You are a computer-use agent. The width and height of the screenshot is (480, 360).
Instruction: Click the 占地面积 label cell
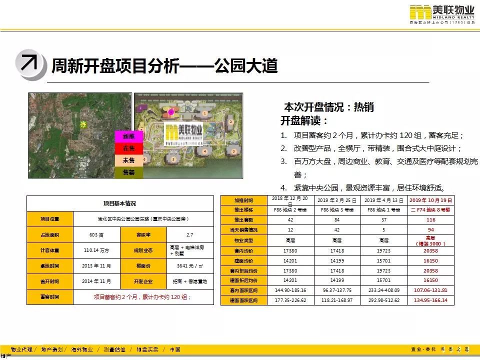click(50, 235)
